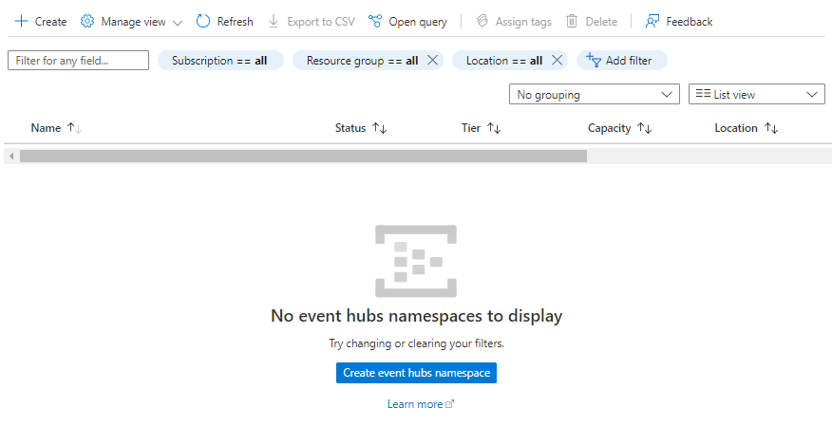
Task: Open the Feedback option
Action: pos(652,21)
